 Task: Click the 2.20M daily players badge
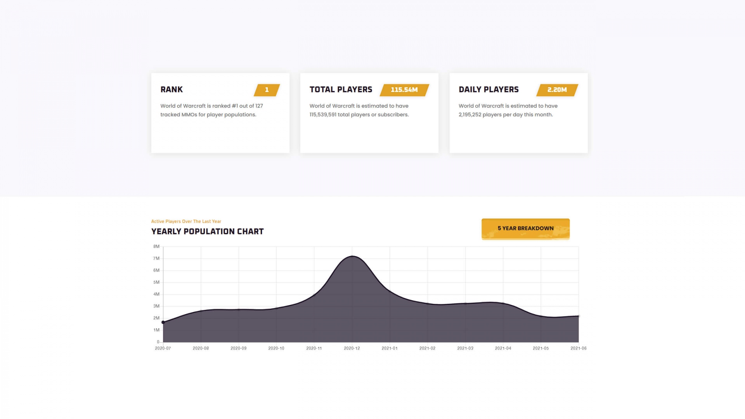[x=557, y=90]
